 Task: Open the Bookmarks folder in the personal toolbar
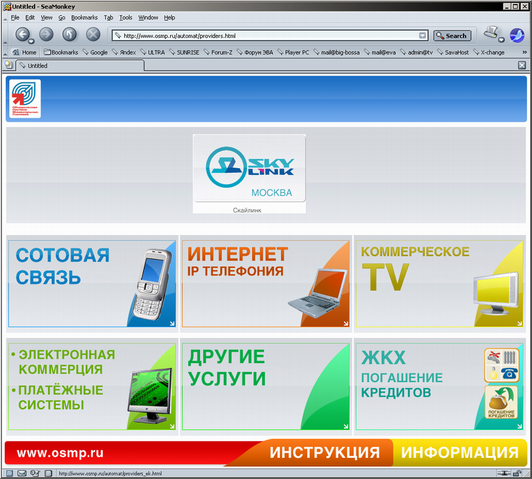pos(61,52)
